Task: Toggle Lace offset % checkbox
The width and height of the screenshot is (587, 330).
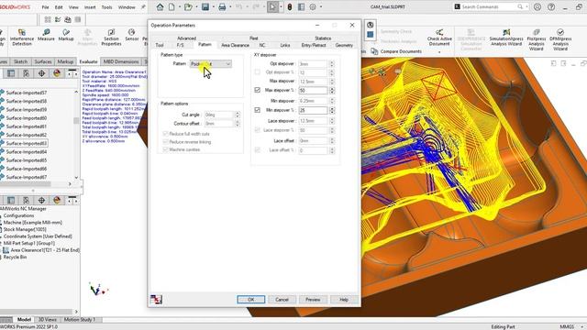Action: 257,149
